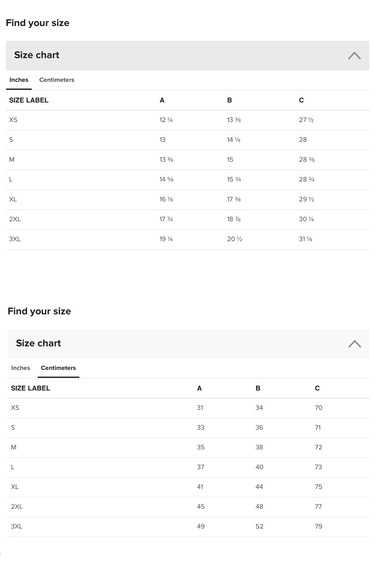Click column header A in the centimeters table
This screenshot has width=375, height=570.
point(199,388)
